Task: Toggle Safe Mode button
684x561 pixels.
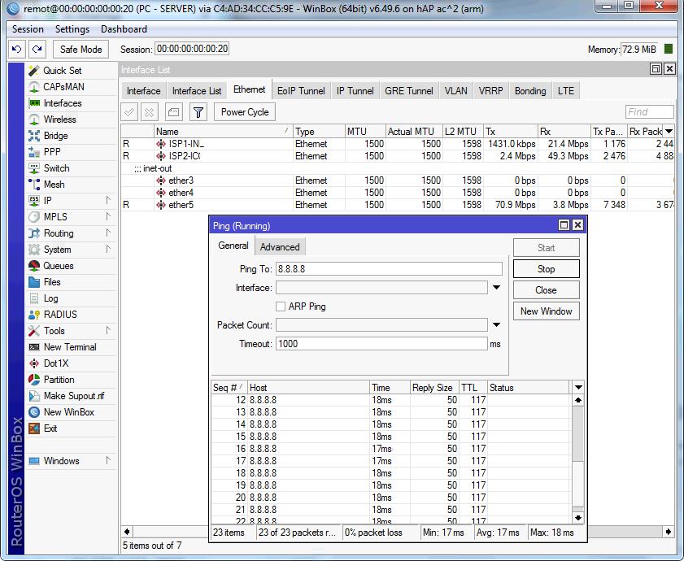Action: click(81, 50)
